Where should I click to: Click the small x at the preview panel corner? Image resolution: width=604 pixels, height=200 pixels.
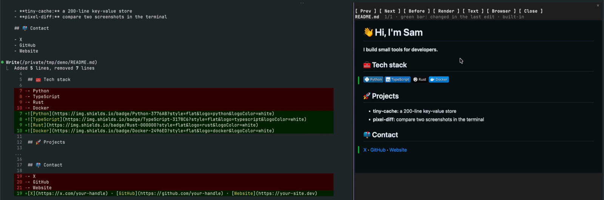pyautogui.click(x=598, y=5)
